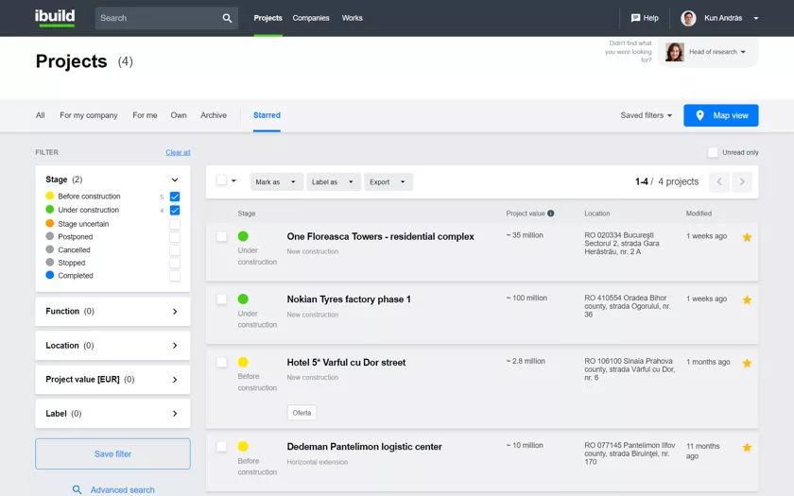Open One Floreasca Towers project title
Image resolution: width=794 pixels, height=496 pixels.
pos(380,236)
